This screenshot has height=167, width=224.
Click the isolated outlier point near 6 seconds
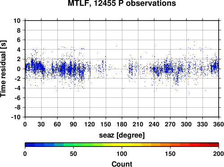pyautogui.click(x=188, y=40)
